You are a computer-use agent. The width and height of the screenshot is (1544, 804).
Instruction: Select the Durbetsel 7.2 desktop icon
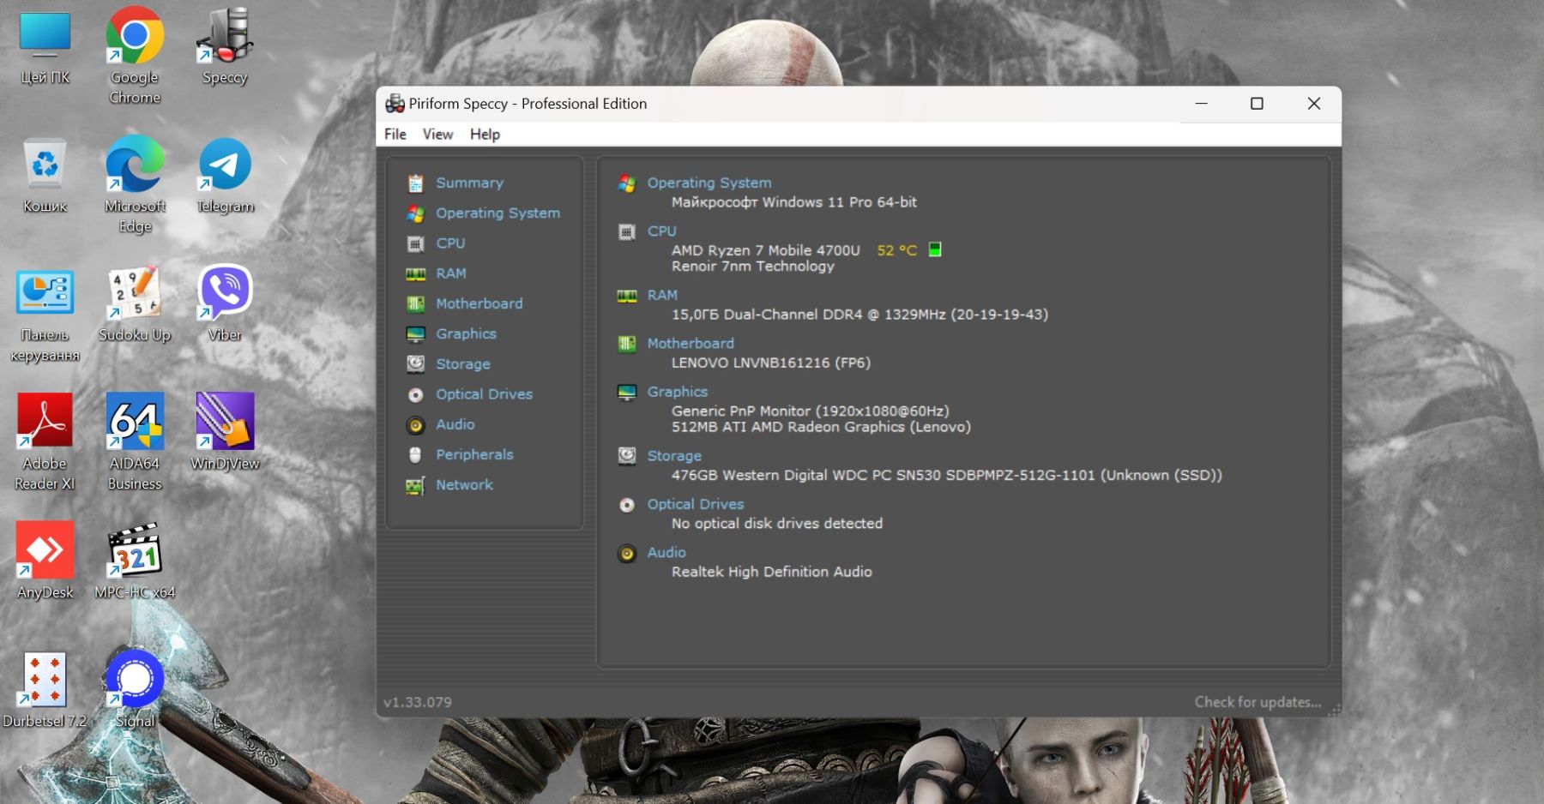pyautogui.click(x=45, y=689)
